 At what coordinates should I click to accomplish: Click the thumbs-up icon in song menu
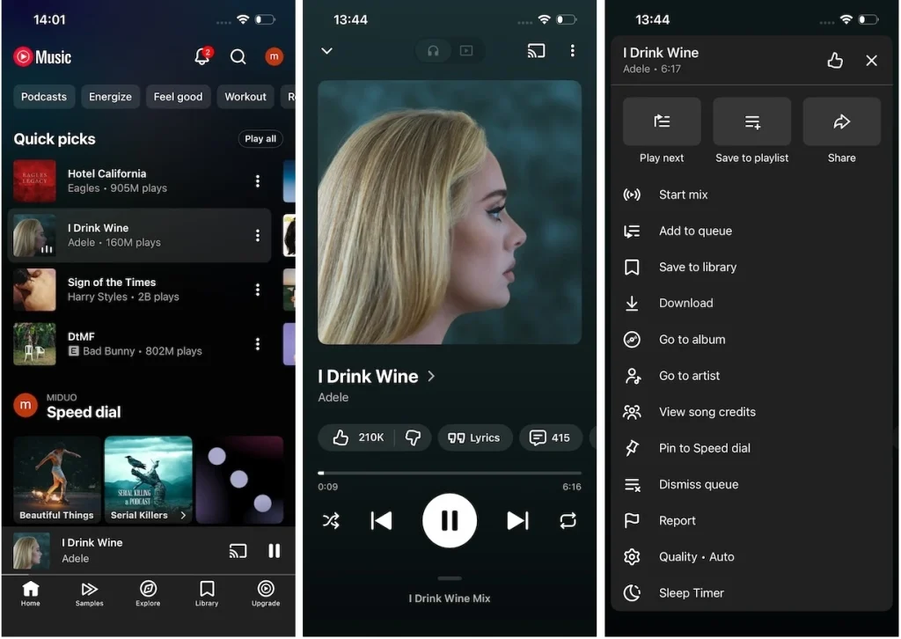pos(835,60)
